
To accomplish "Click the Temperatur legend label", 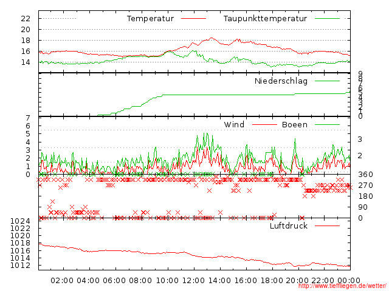I will (x=150, y=19).
